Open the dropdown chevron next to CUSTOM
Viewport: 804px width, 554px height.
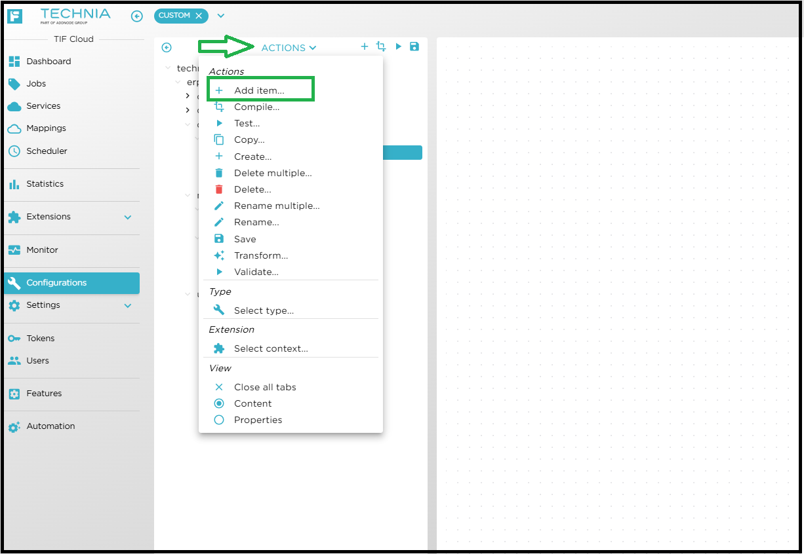(x=220, y=16)
